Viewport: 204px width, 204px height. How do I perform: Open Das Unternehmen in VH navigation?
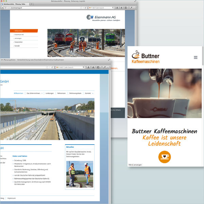point(33,93)
